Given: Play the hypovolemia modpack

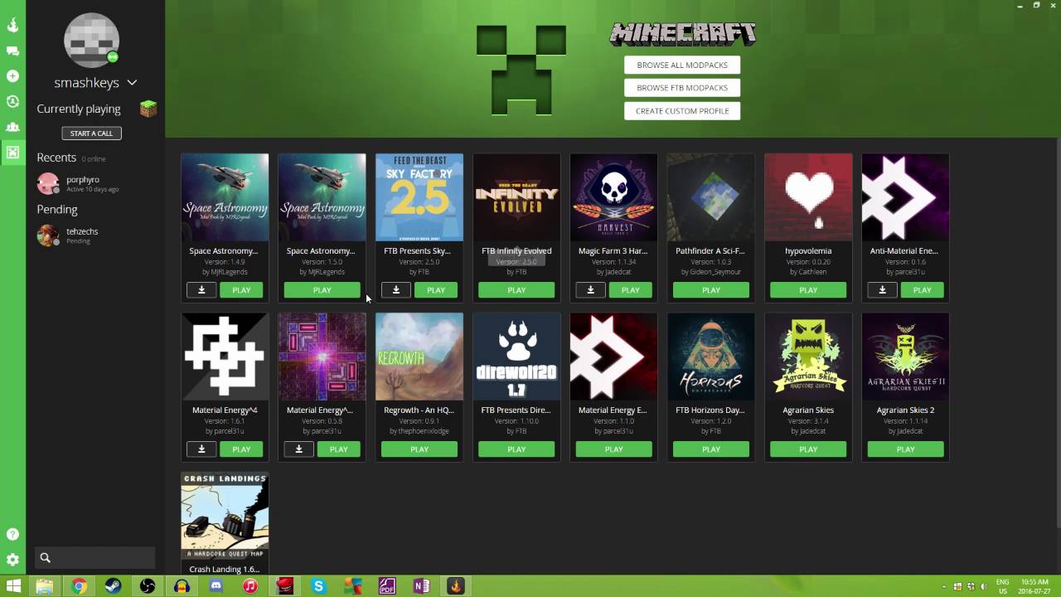Looking at the screenshot, I should 808,290.
